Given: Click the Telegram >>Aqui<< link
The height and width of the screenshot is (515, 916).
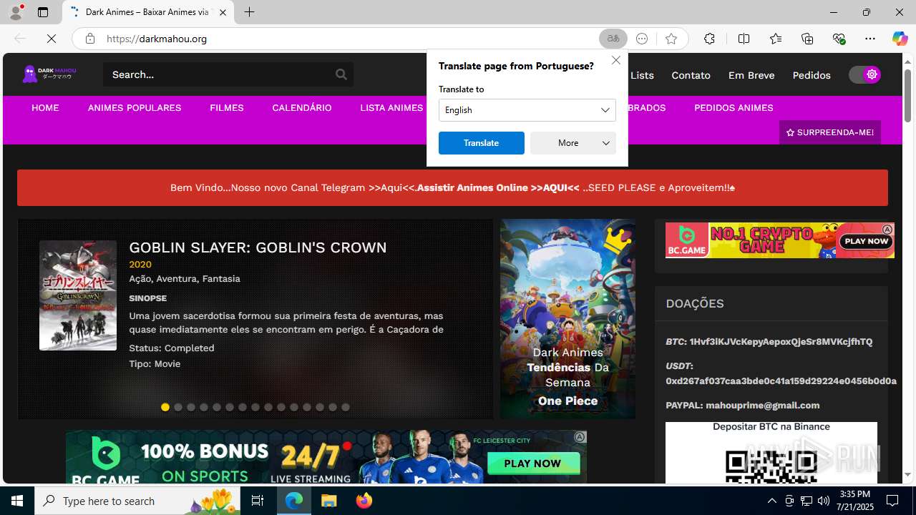Looking at the screenshot, I should pos(392,187).
